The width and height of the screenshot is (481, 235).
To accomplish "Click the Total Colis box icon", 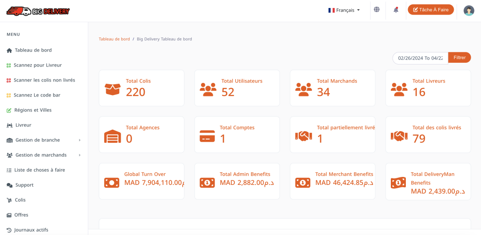I will tap(112, 88).
